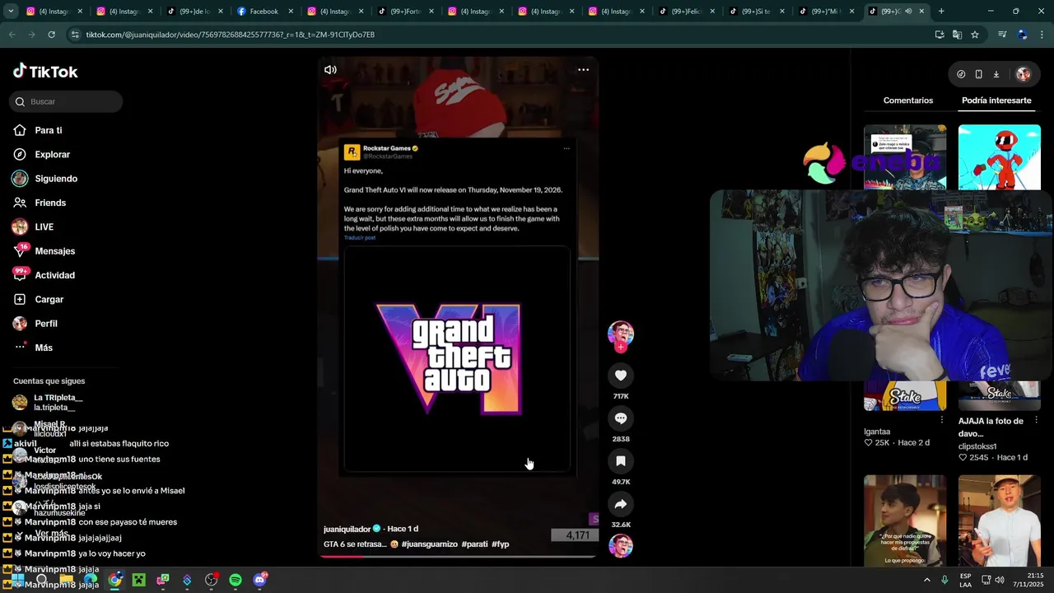This screenshot has height=593, width=1054.
Task: Open LIVE in the sidebar
Action: (x=44, y=226)
